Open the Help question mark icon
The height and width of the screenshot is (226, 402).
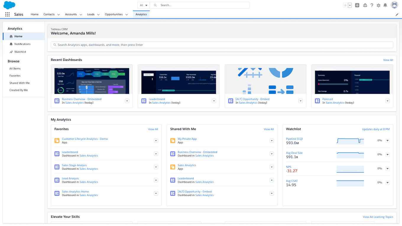pos(372,5)
